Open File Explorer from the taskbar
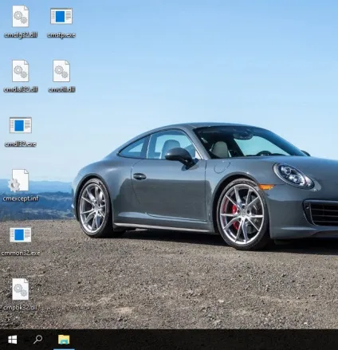The image size is (338, 350). click(64, 340)
